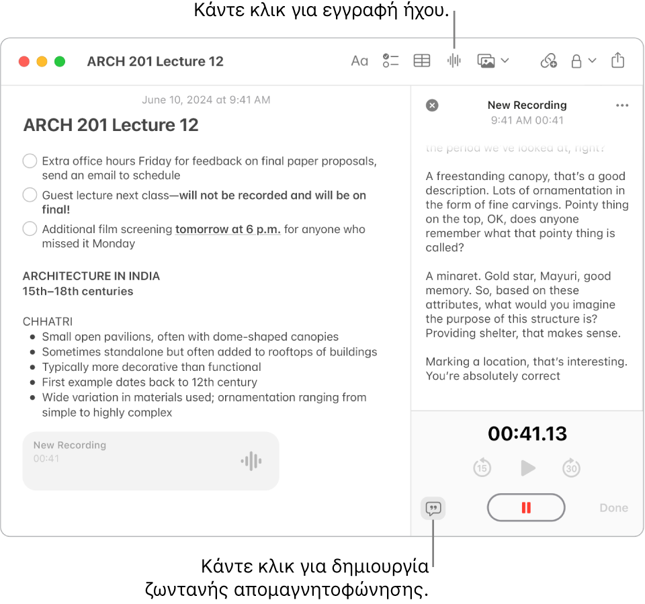645x604 pixels.
Task: Click the note title heading in the note body
Action: 111,125
